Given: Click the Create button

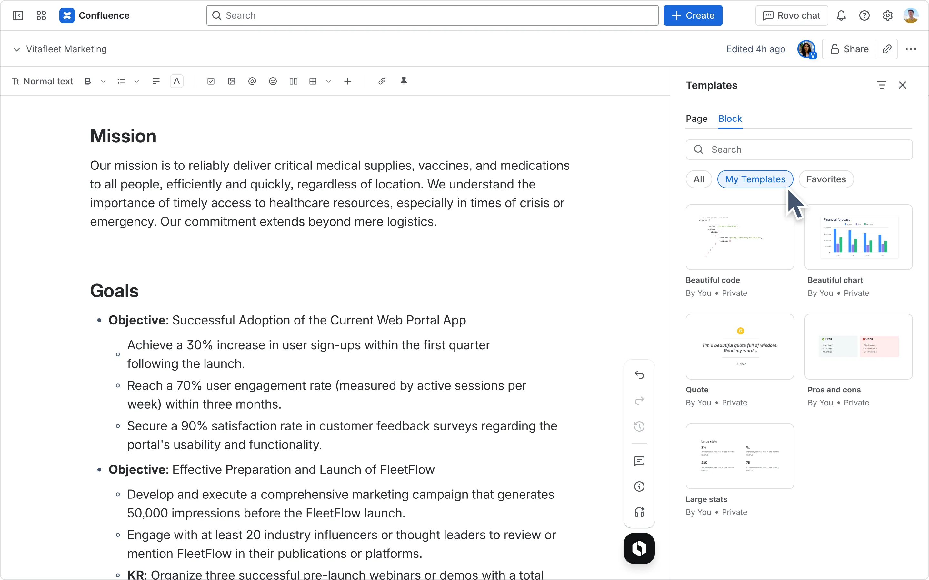Looking at the screenshot, I should pyautogui.click(x=693, y=15).
